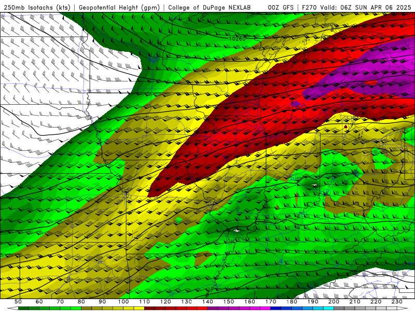Click the 190 value on the legend scale
Viewport: 415px width, 311px height.
[x=313, y=302]
